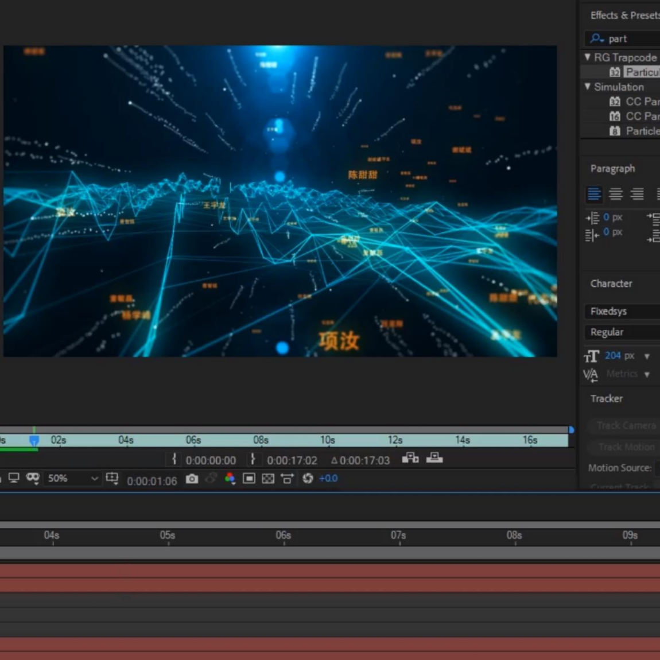This screenshot has height=660, width=660.
Task: Click the dimmed Show Snapshot icon
Action: [211, 479]
